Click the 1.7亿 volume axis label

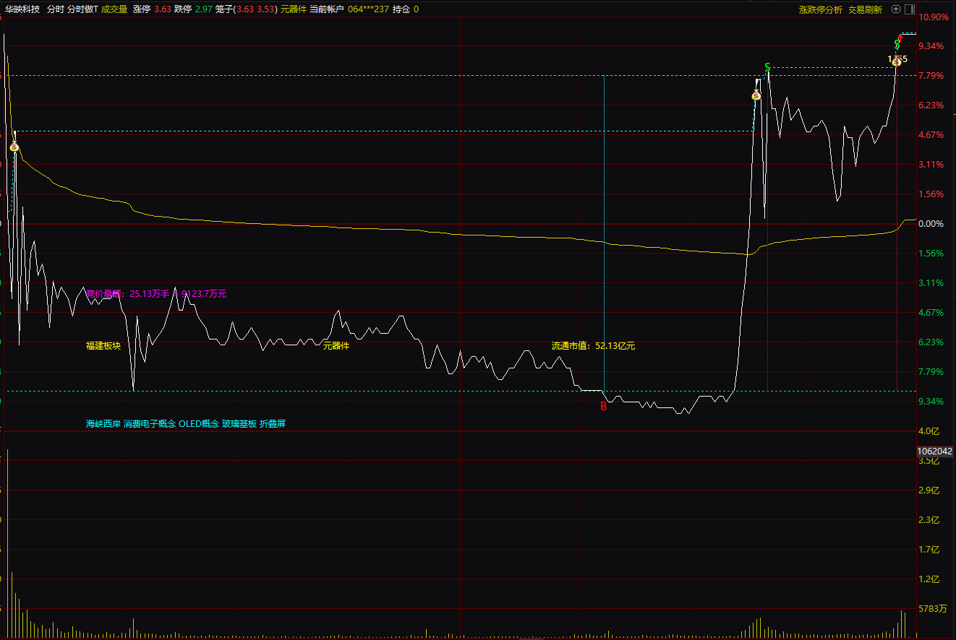(x=929, y=550)
